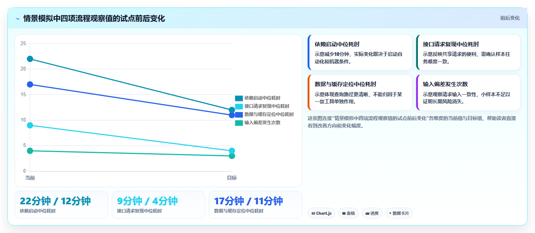The height and width of the screenshot is (233, 535).
Task: Click the 当前 x-axis label
Action: (x=30, y=178)
